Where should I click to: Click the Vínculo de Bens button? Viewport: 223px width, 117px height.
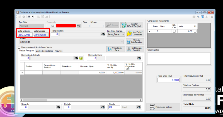pyautogui.click(x=115, y=49)
